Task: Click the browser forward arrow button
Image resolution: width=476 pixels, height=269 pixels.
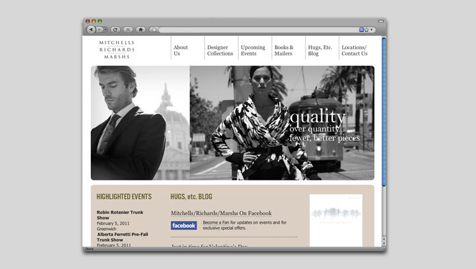Action: coord(99,29)
